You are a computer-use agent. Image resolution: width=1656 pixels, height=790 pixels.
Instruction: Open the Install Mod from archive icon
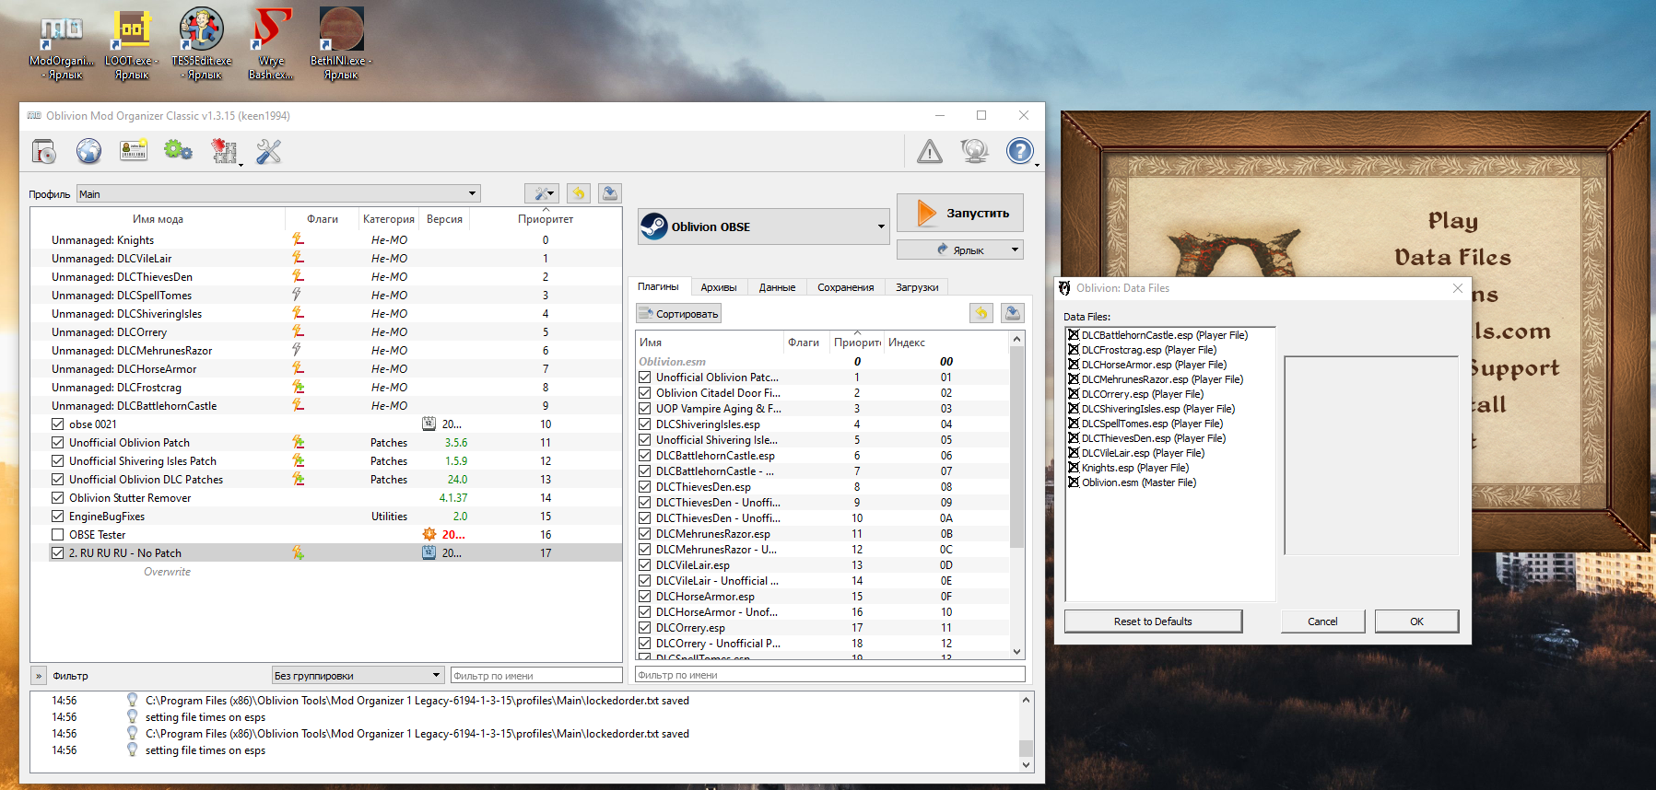(x=43, y=151)
